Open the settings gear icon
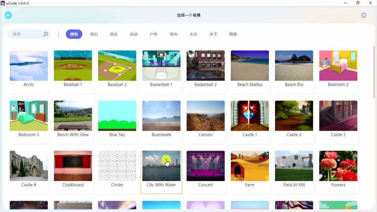377x212 pixels. [x=363, y=15]
